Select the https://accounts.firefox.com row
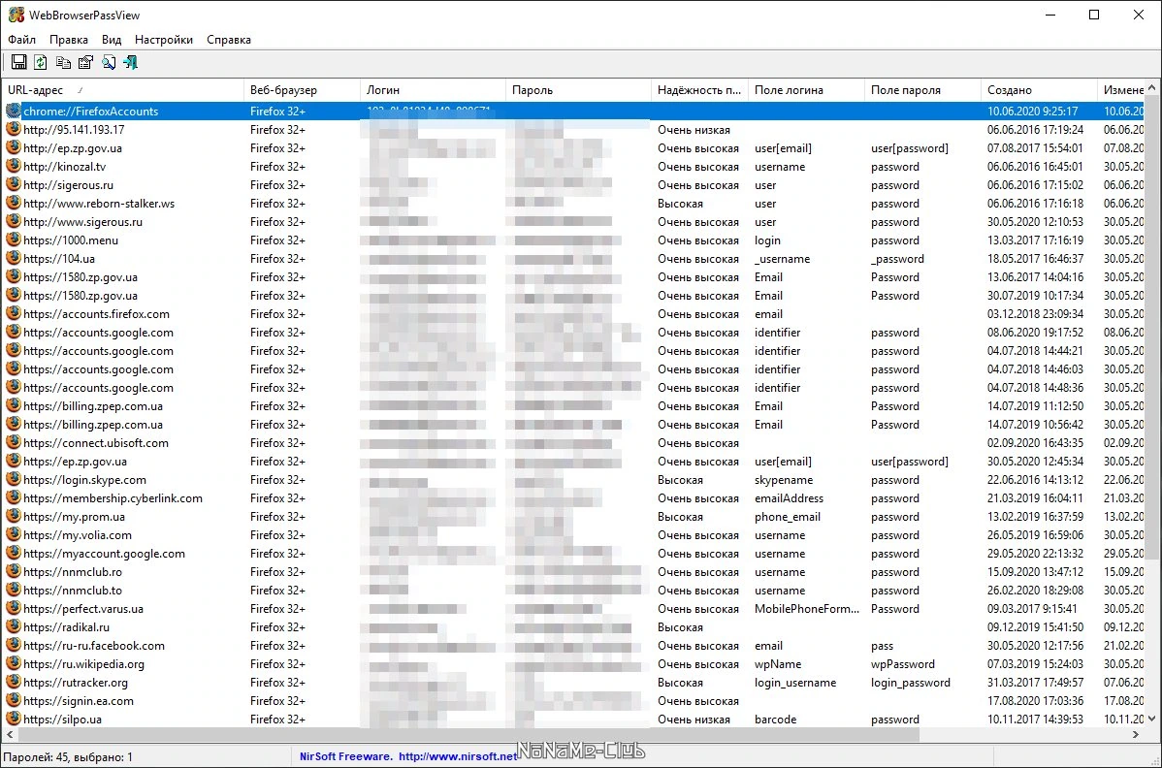The image size is (1162, 768). 573,314
